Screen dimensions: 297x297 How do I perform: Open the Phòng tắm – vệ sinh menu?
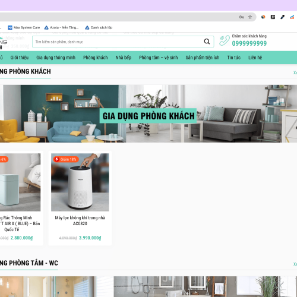[x=159, y=58]
